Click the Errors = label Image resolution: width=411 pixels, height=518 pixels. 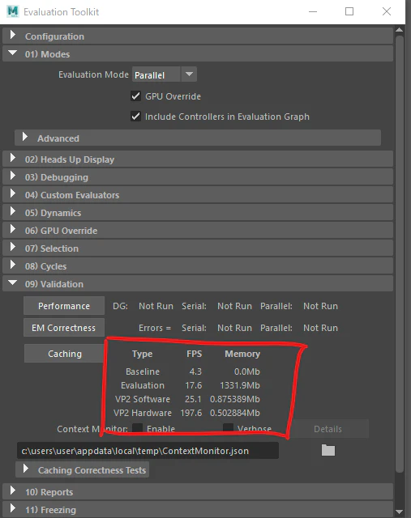coord(155,328)
